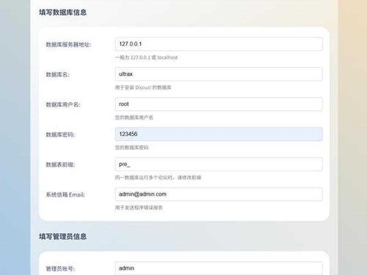Click the hint text '您的数据库用户名'
The height and width of the screenshot is (275, 367).
[134, 117]
